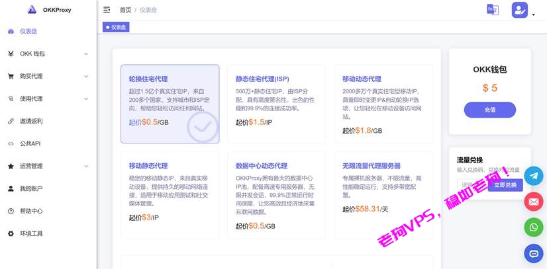The image size is (547, 269).
Task: Select the 无限流量代理服务器 card title
Action: pos(372,166)
